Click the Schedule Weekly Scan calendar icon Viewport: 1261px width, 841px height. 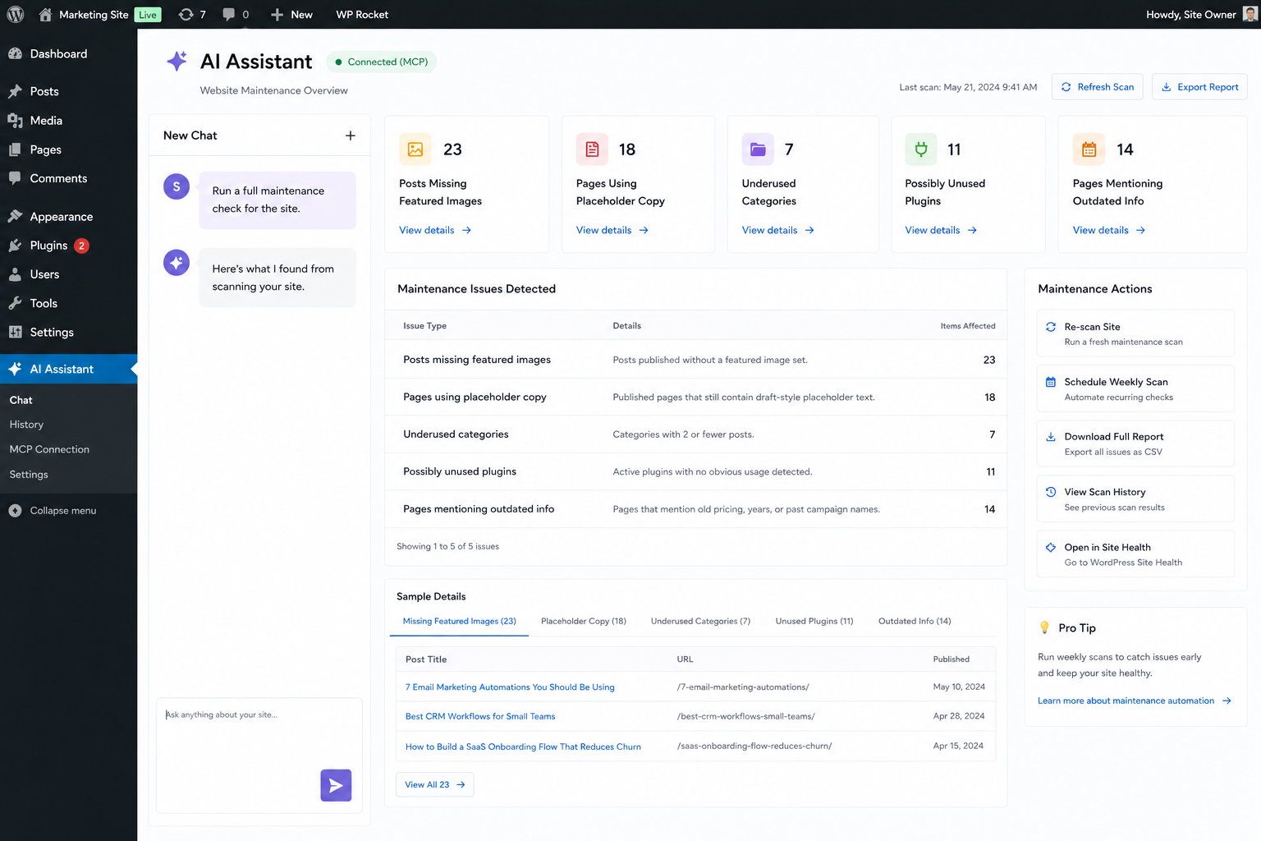[1051, 382]
